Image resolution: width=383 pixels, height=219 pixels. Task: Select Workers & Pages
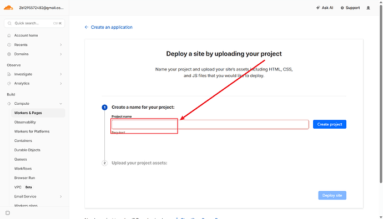coord(38,113)
